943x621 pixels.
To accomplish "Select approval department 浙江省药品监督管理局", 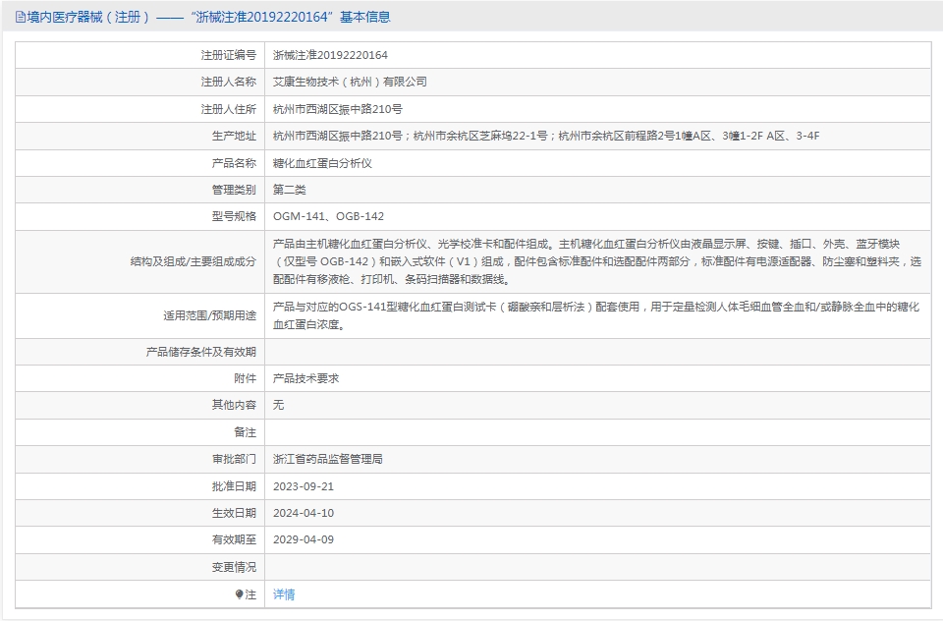I will coord(327,459).
